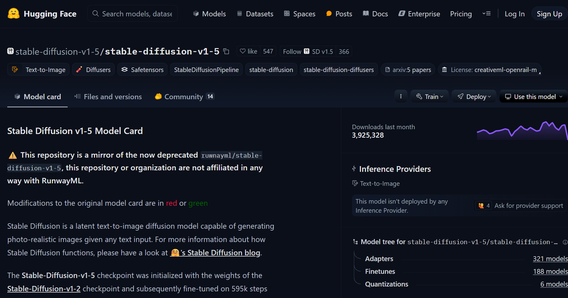Switch to the Community tab
Viewport: 568px width, 298px height.
pyautogui.click(x=184, y=97)
